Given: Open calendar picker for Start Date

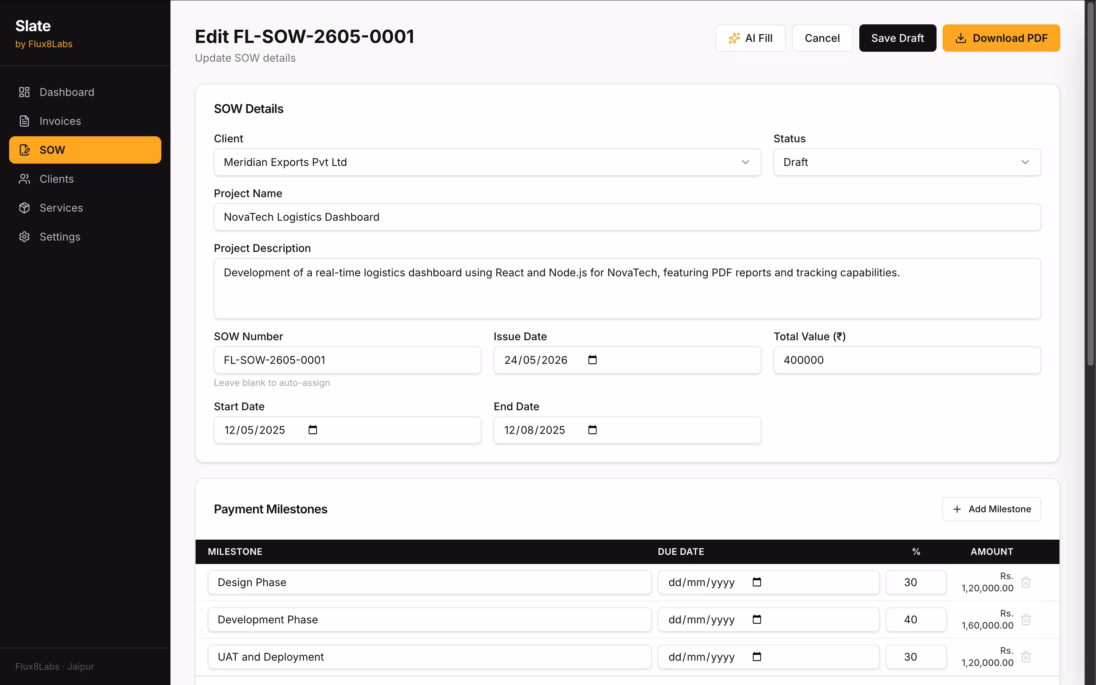Looking at the screenshot, I should click(x=312, y=430).
